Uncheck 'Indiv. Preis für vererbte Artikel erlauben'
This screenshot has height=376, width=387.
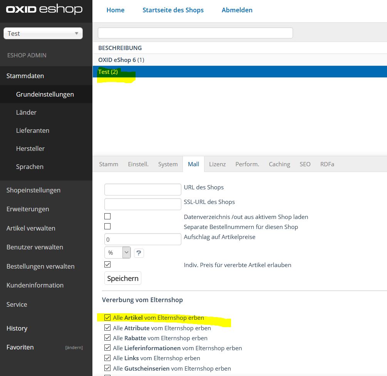pyautogui.click(x=107, y=264)
